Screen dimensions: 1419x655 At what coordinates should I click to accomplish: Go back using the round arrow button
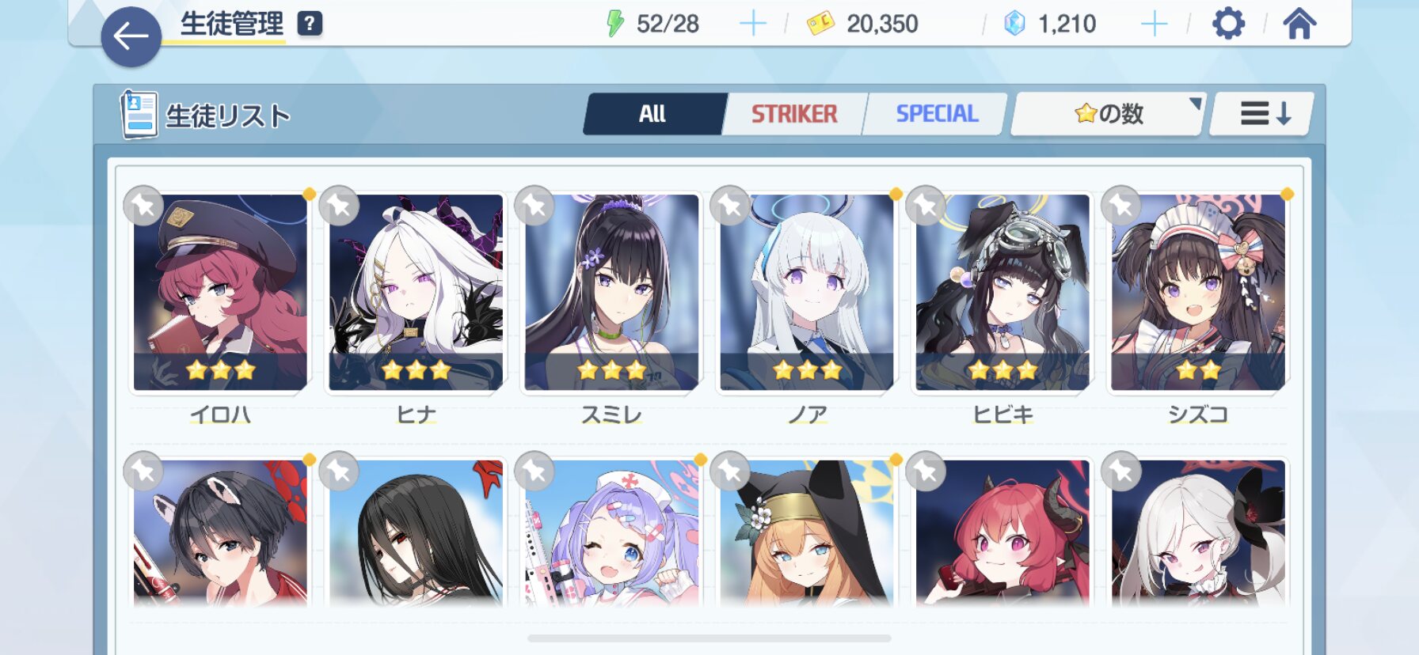pyautogui.click(x=131, y=36)
